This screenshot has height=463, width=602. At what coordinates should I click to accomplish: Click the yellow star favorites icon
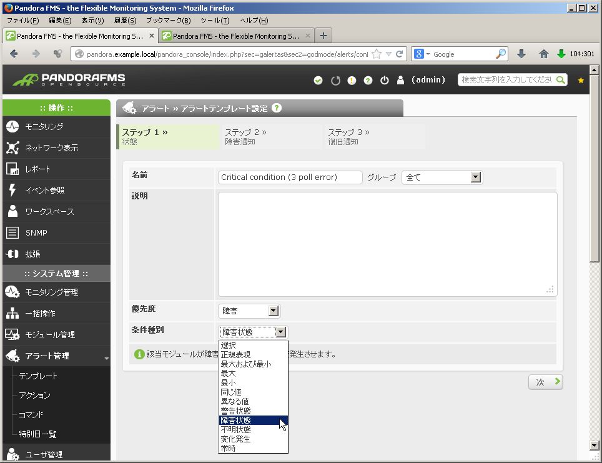(581, 80)
